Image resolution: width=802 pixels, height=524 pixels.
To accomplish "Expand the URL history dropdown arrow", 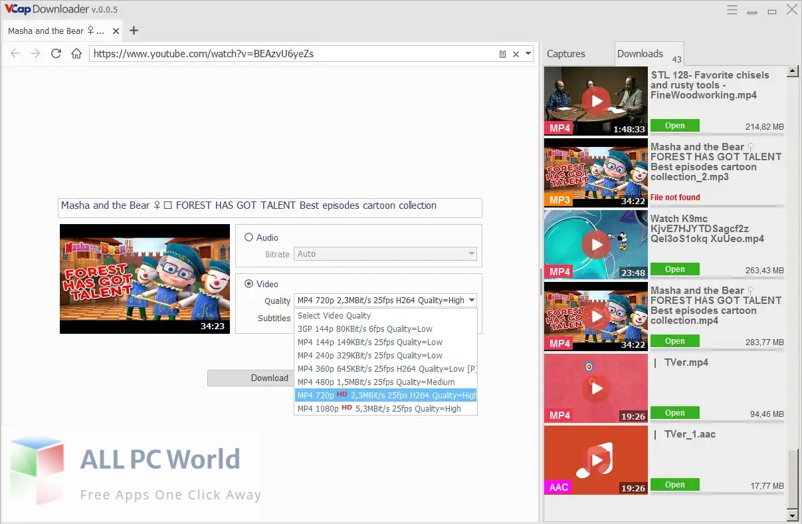I will [528, 54].
